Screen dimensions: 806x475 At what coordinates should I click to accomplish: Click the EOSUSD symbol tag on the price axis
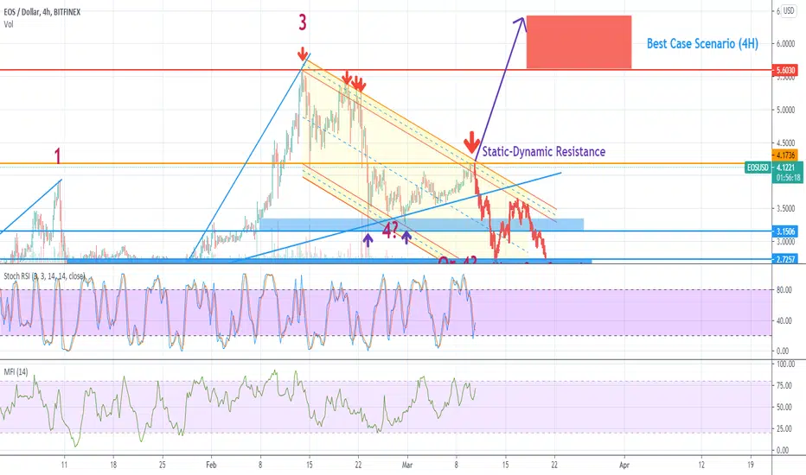(x=758, y=168)
